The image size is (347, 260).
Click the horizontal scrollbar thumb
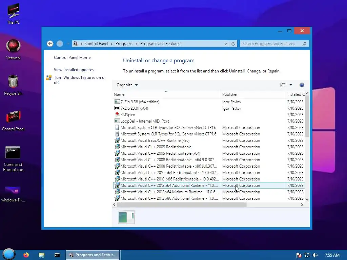coord(182,205)
